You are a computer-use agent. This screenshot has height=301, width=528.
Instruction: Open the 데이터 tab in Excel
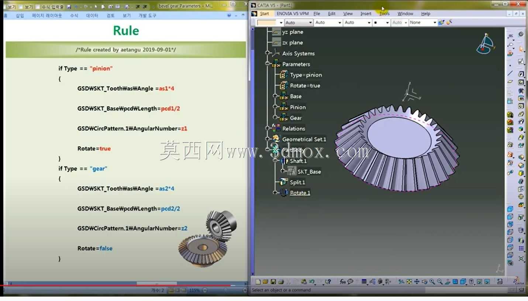pyautogui.click(x=92, y=16)
